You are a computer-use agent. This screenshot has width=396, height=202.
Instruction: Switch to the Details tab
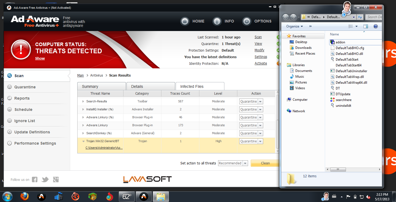pyautogui.click(x=151, y=86)
